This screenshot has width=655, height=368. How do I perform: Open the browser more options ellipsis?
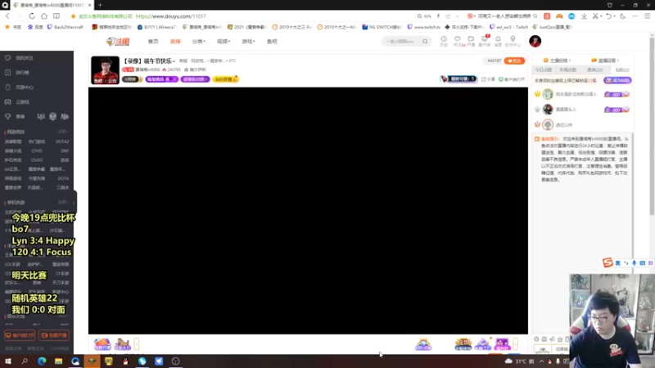(x=635, y=16)
